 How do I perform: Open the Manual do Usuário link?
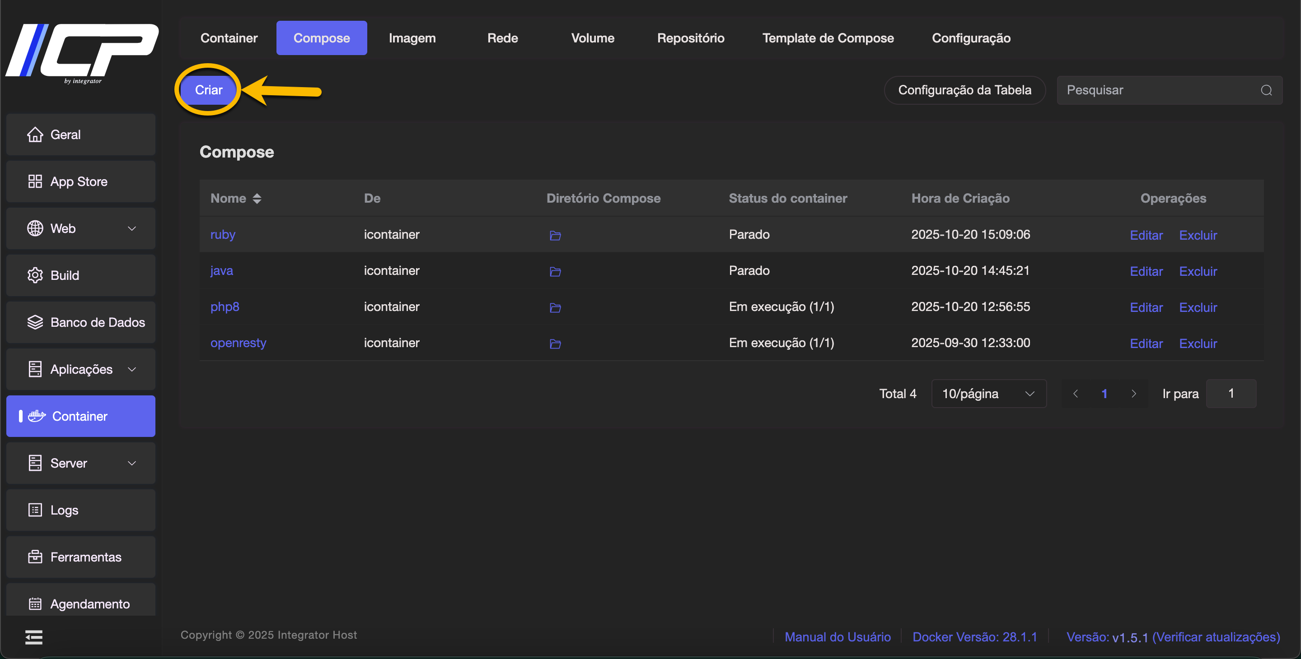tap(838, 637)
